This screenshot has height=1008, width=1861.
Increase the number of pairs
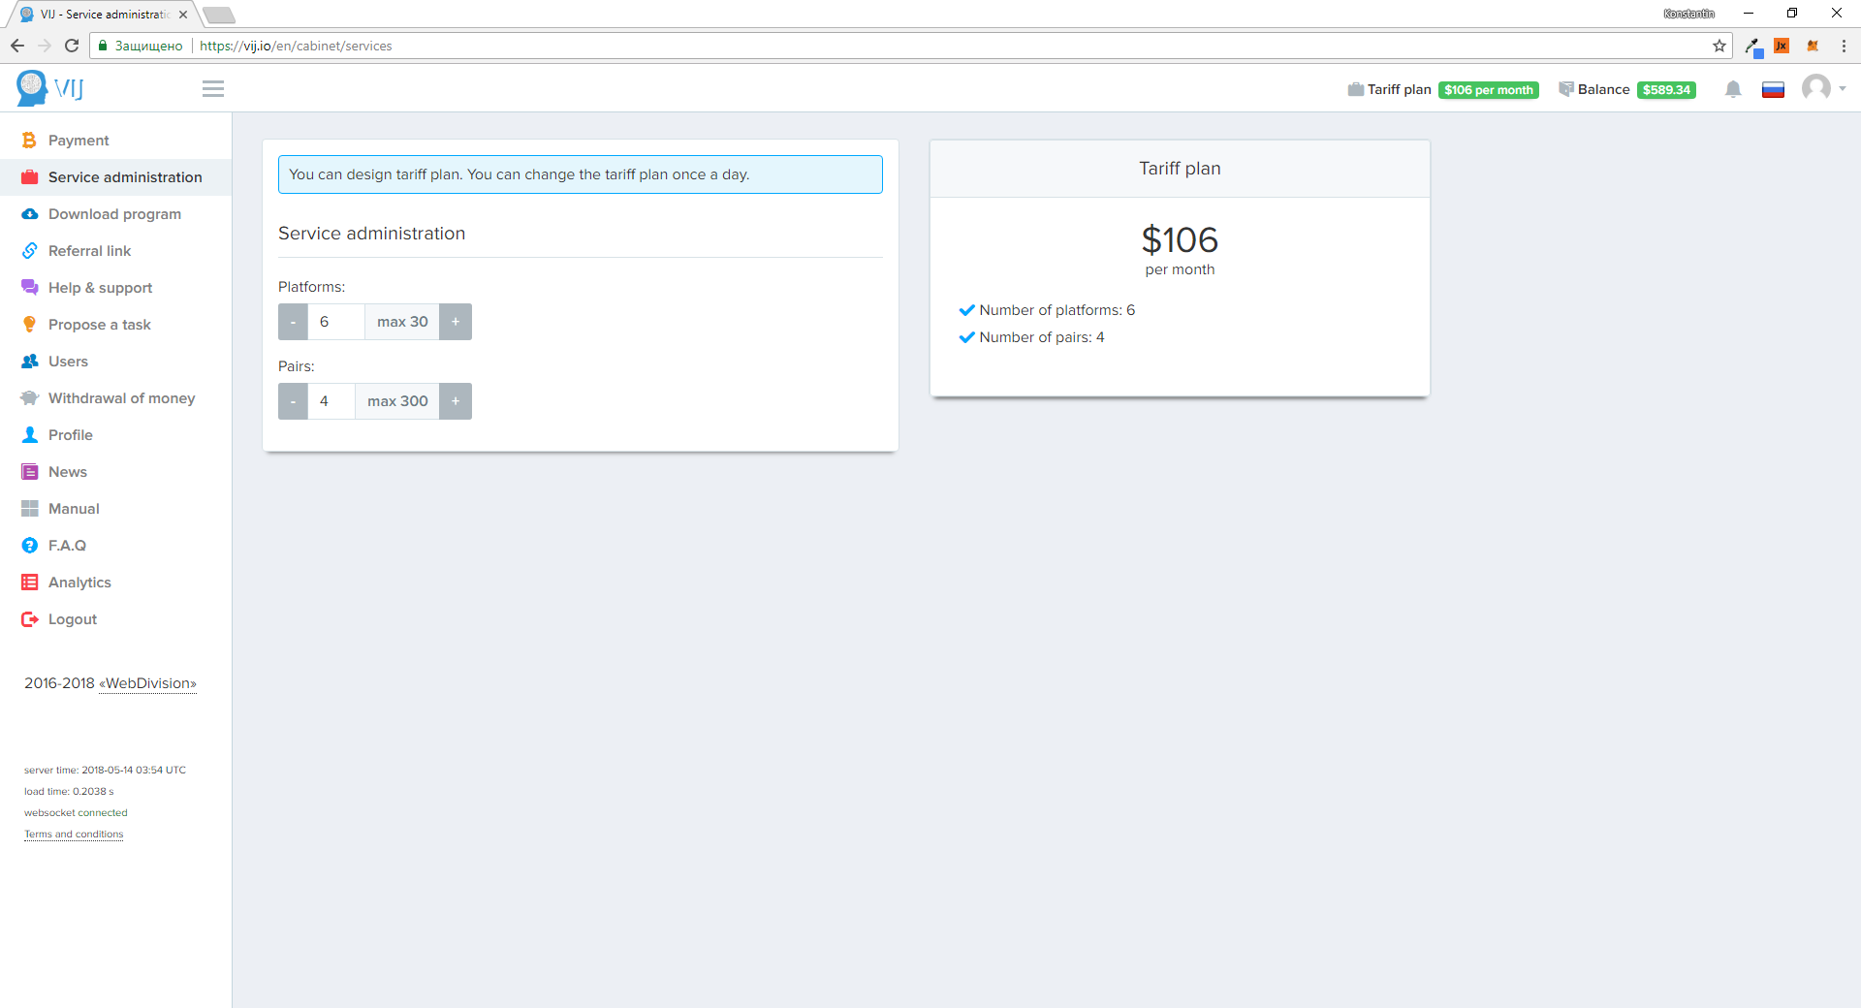(x=456, y=401)
